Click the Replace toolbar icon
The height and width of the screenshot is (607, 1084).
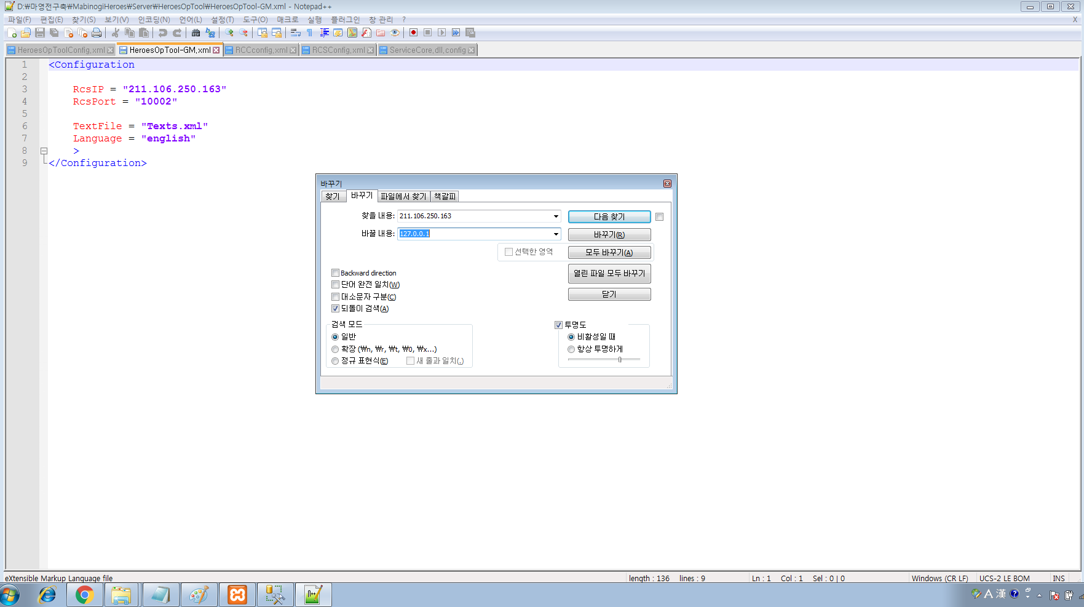pos(210,33)
